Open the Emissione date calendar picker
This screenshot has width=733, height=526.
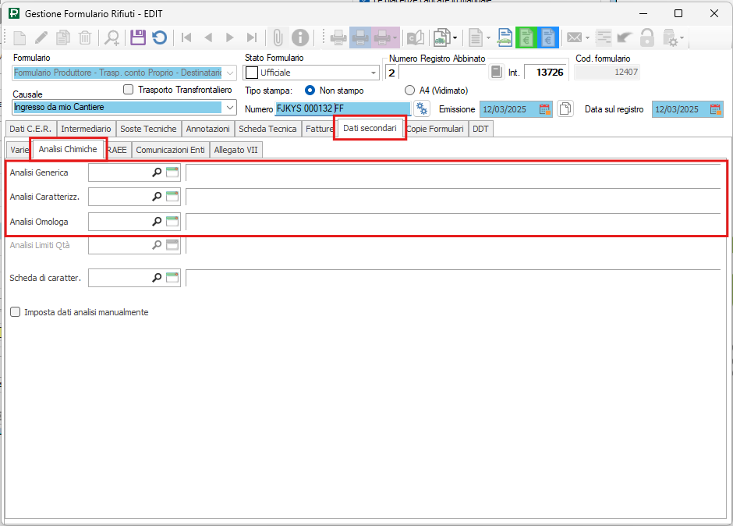[x=545, y=109]
